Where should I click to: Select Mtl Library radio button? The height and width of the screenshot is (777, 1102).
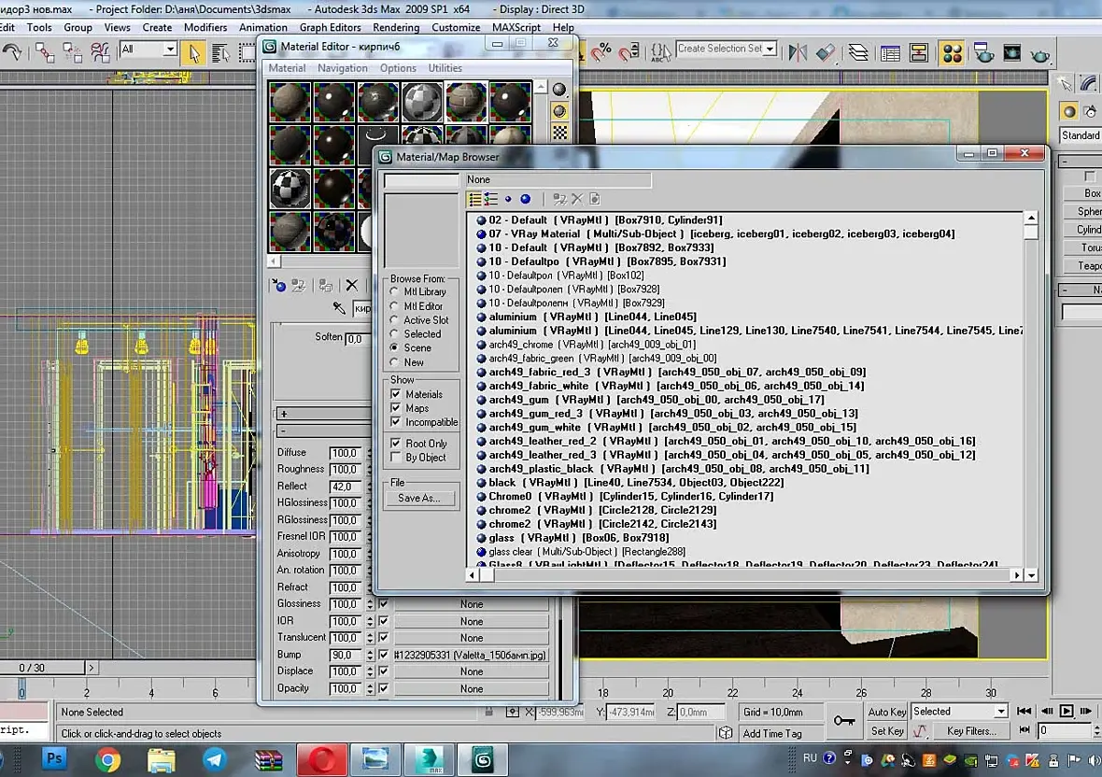point(393,291)
